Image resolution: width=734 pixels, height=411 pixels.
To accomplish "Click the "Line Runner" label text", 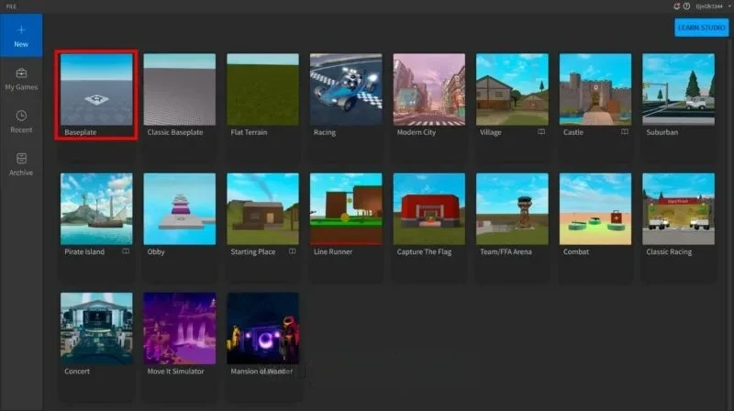I will pyautogui.click(x=333, y=252).
